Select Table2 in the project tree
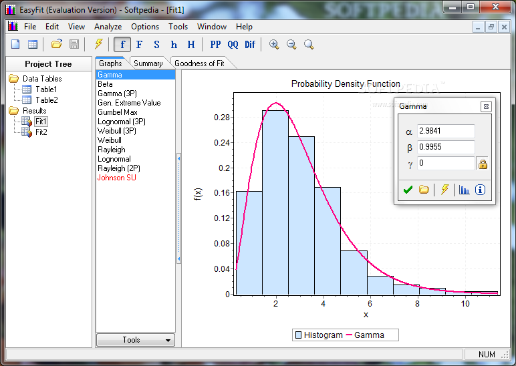This screenshot has width=516, height=366. point(47,100)
